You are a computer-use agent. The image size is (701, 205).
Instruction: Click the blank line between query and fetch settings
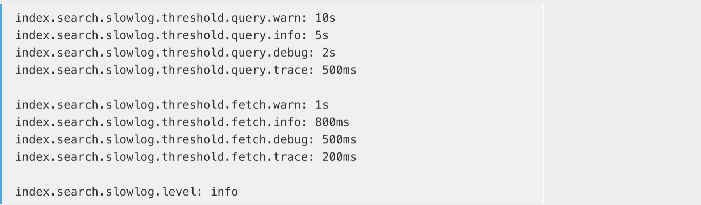(181, 87)
